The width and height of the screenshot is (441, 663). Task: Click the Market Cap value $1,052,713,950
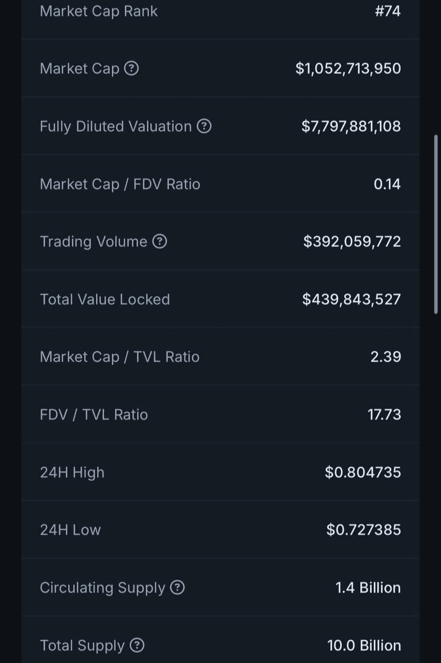348,68
